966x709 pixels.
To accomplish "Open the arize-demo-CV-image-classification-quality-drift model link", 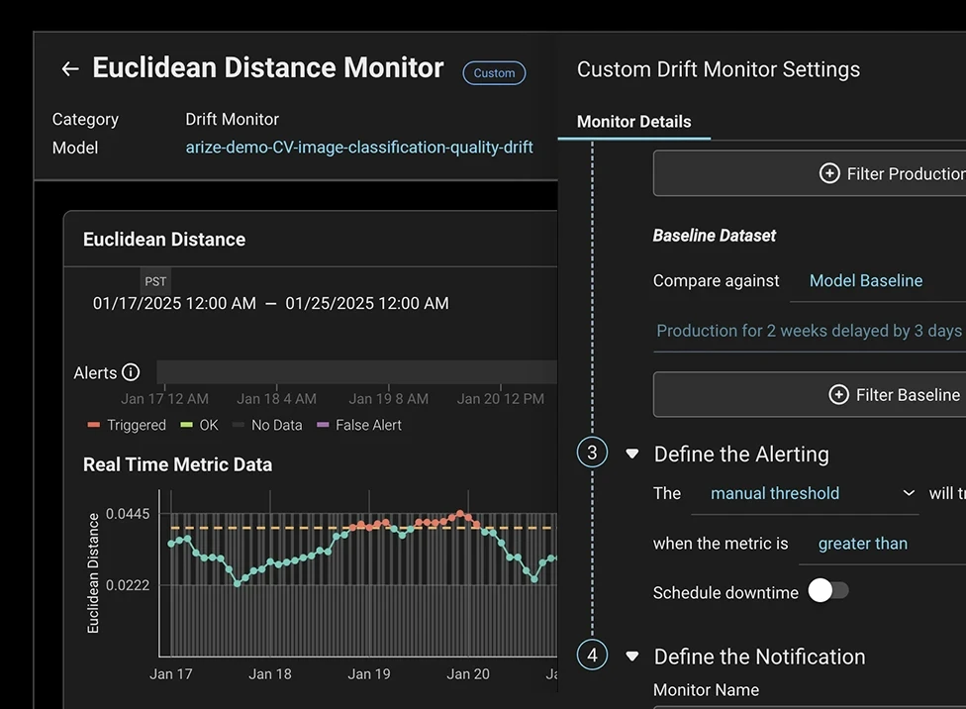I will click(x=359, y=148).
